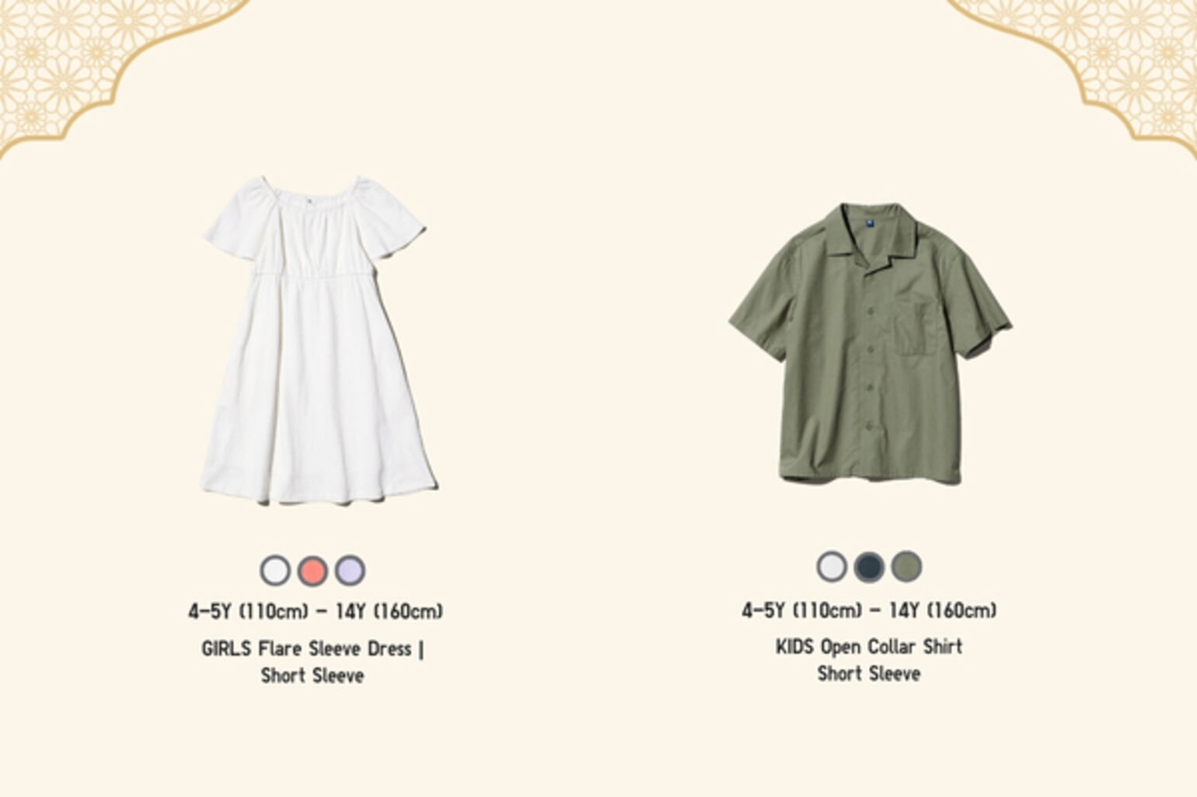
Task: Click Short Sleeve text under the shirt title
Action: (869, 673)
